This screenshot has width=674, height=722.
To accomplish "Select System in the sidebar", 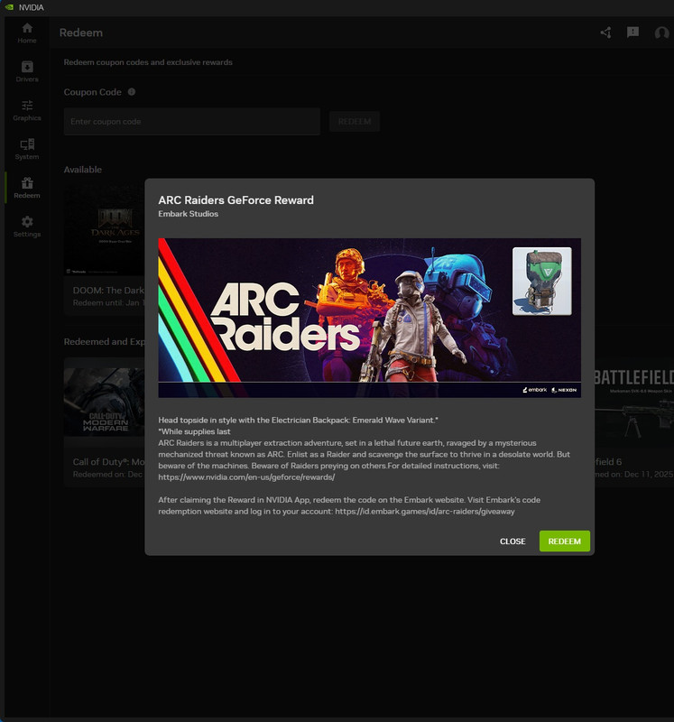I will pos(27,149).
